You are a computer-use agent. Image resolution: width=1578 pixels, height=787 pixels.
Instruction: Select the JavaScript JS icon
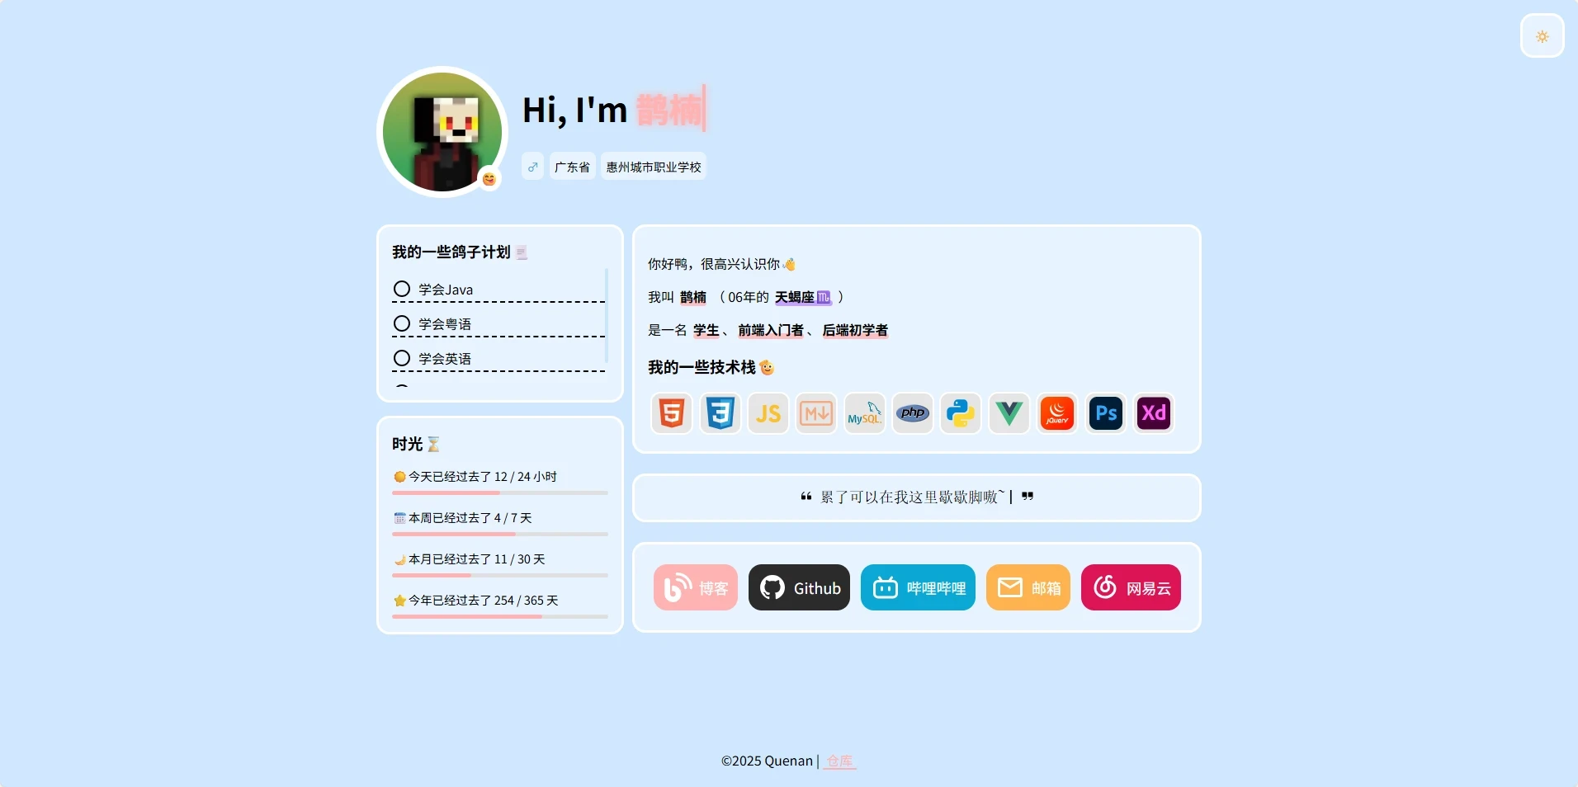(x=768, y=413)
